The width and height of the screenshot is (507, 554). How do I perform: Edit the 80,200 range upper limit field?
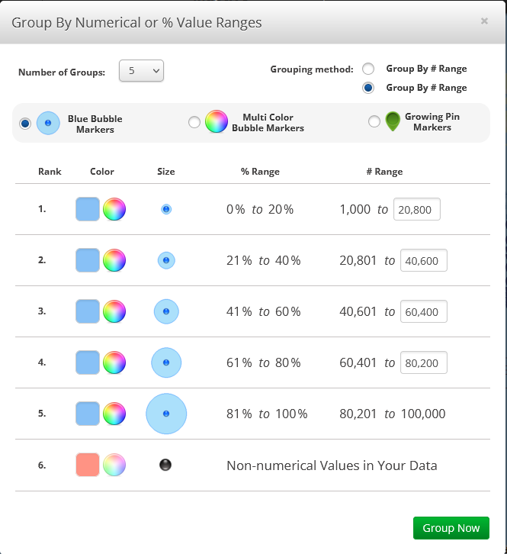[x=424, y=362]
